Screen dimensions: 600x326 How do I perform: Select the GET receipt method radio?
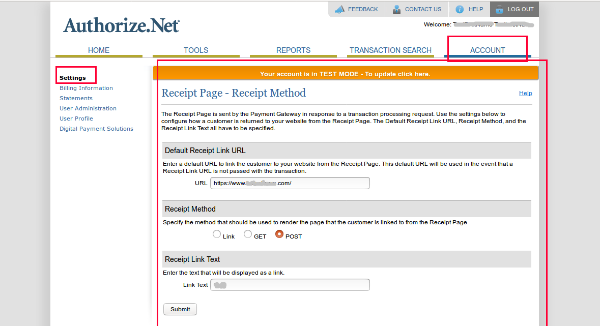(248, 234)
